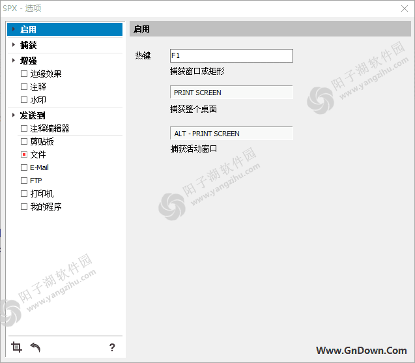
Task: Click the 热键 label
Action: pos(143,55)
